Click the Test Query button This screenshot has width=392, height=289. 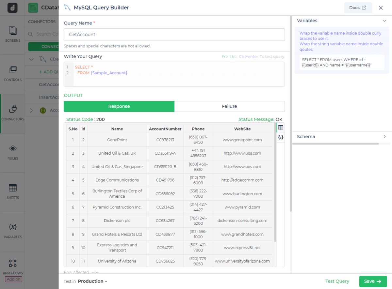coord(337,281)
